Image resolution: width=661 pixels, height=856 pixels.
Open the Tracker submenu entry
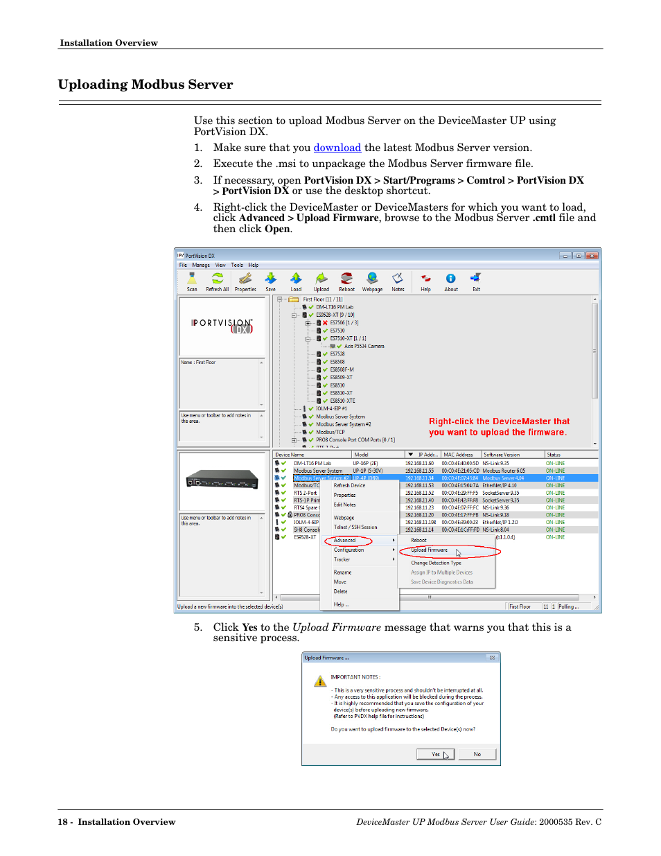click(x=360, y=559)
